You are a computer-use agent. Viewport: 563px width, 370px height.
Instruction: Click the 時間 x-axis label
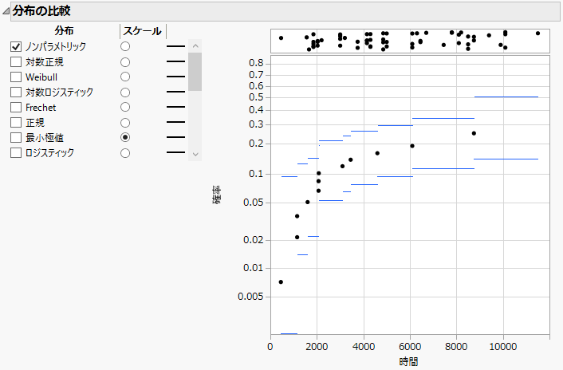tap(408, 361)
